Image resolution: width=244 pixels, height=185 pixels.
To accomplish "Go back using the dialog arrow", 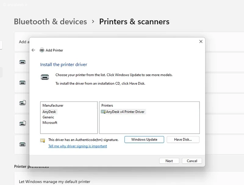I will [33, 50].
